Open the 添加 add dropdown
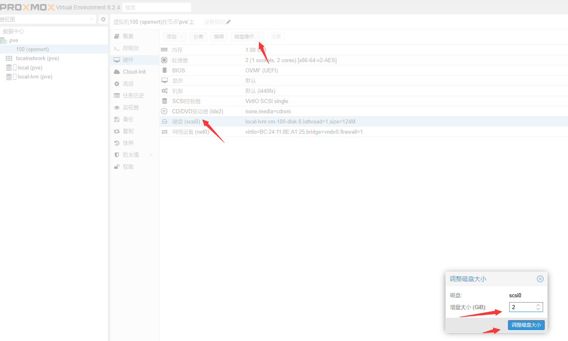This screenshot has height=341, width=568. point(175,37)
